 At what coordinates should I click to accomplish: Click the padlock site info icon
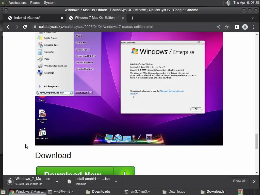point(35,27)
